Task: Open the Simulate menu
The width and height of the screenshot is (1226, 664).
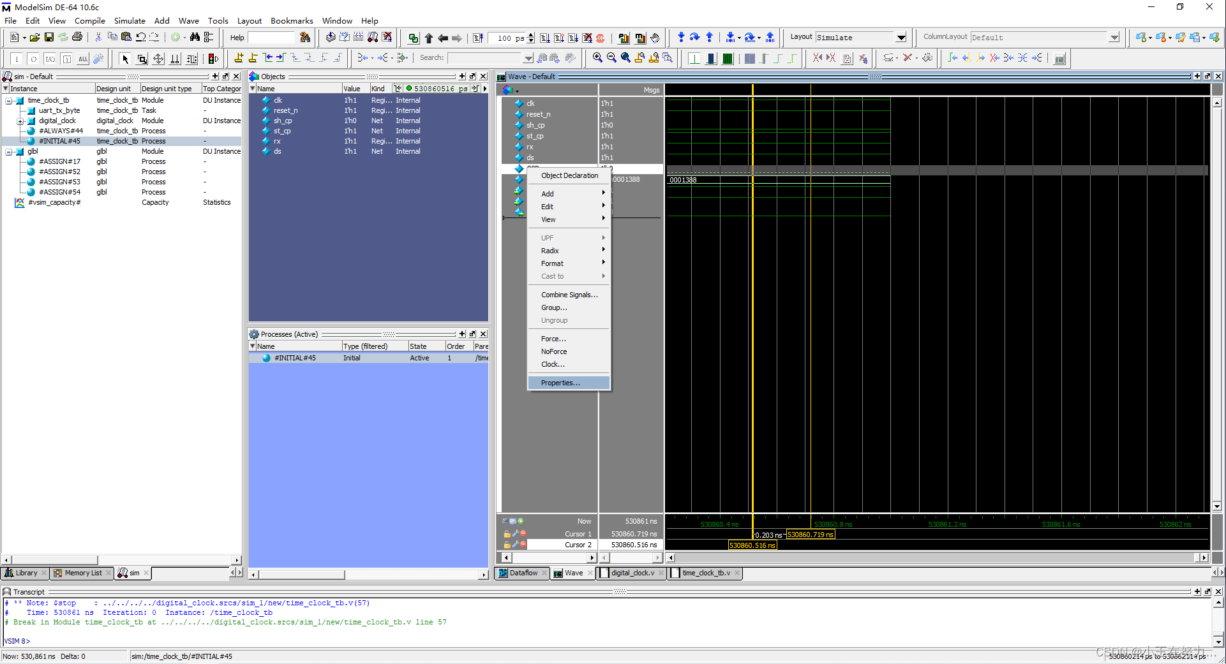Action: point(129,20)
